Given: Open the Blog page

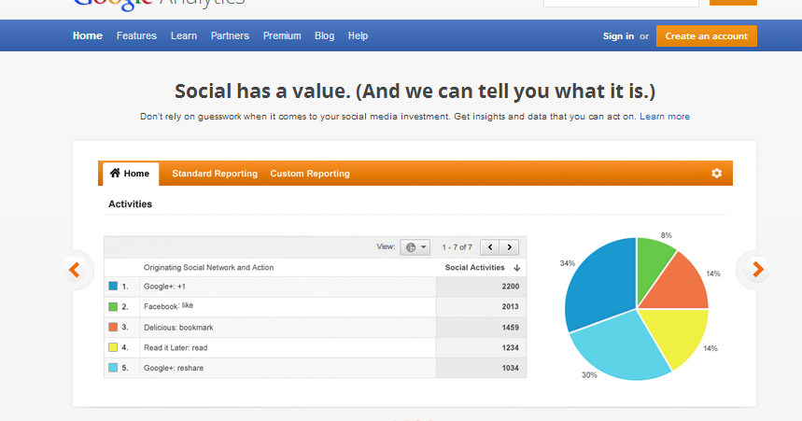Looking at the screenshot, I should (324, 35).
